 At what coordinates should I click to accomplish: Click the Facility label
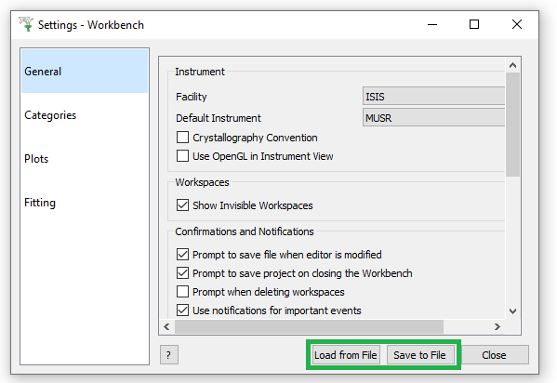[x=192, y=97]
